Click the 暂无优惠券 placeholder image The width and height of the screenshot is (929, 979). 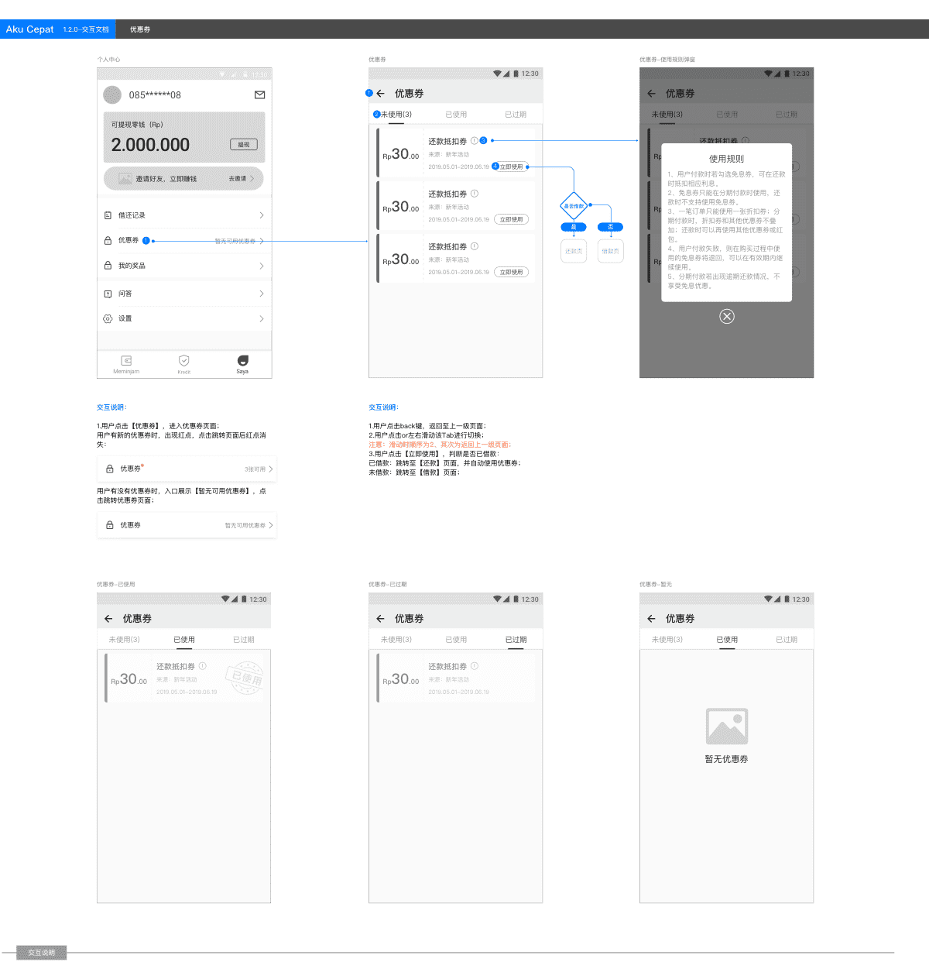point(726,727)
